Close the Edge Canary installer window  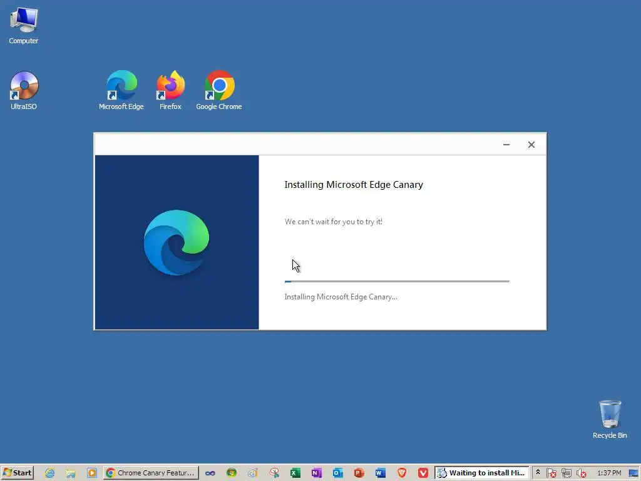[531, 145]
